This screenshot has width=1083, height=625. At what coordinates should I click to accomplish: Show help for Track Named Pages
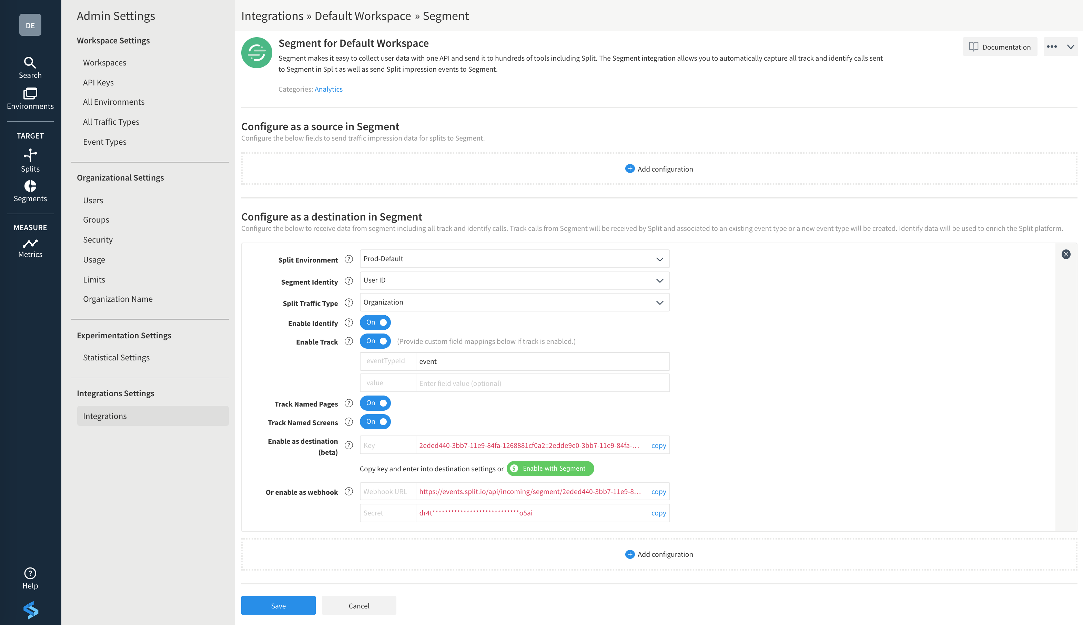[x=349, y=403]
